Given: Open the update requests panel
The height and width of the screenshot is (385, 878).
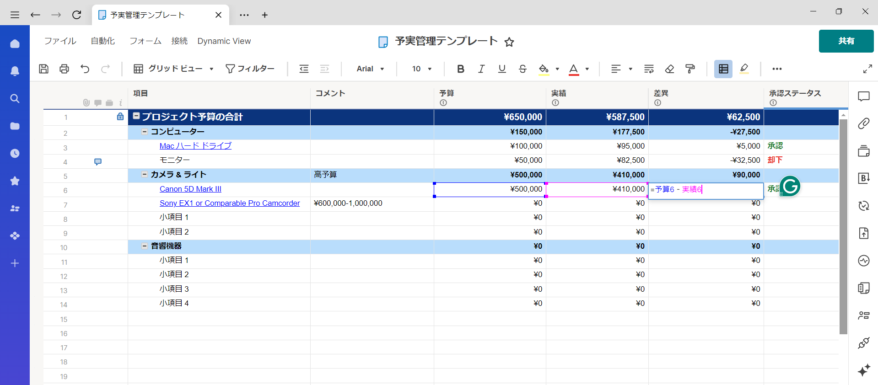Looking at the screenshot, I should click(863, 206).
